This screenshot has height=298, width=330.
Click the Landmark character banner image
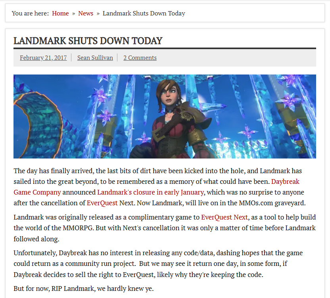click(x=165, y=116)
